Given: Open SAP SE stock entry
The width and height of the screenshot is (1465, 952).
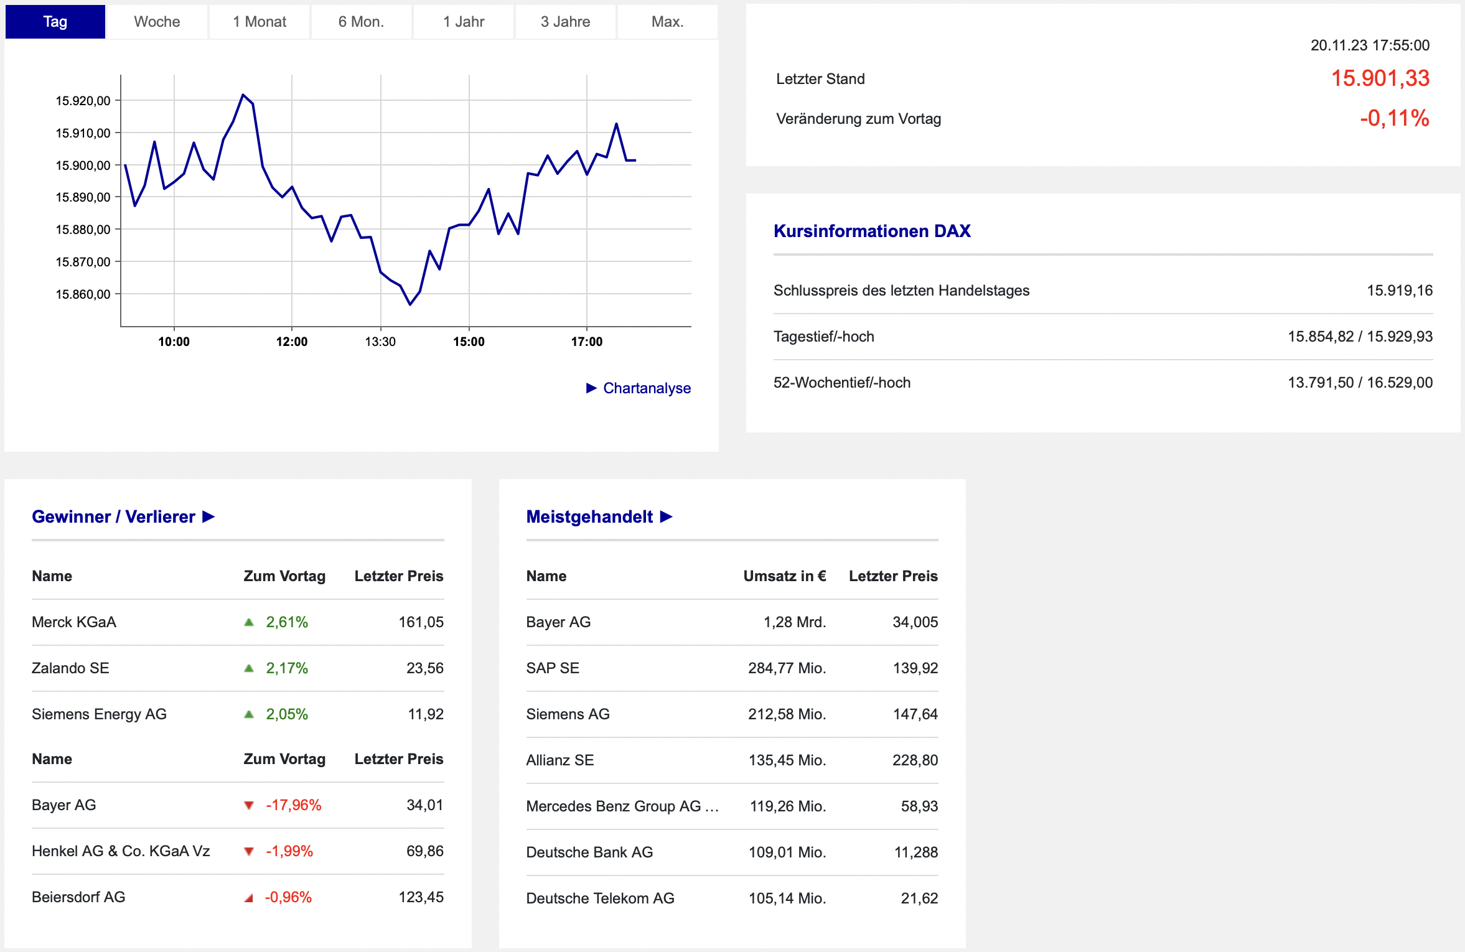Looking at the screenshot, I should click(x=553, y=668).
